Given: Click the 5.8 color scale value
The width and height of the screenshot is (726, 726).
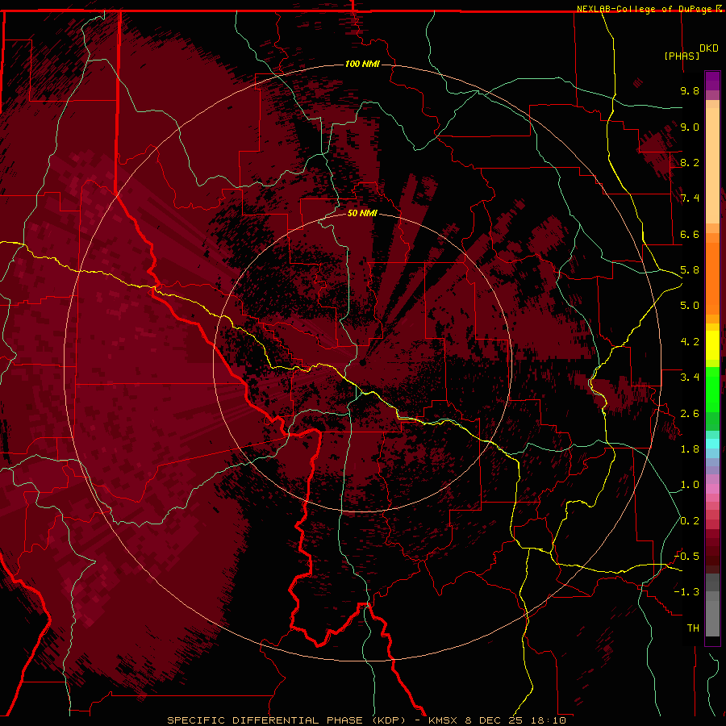Looking at the screenshot, I should click(690, 270).
